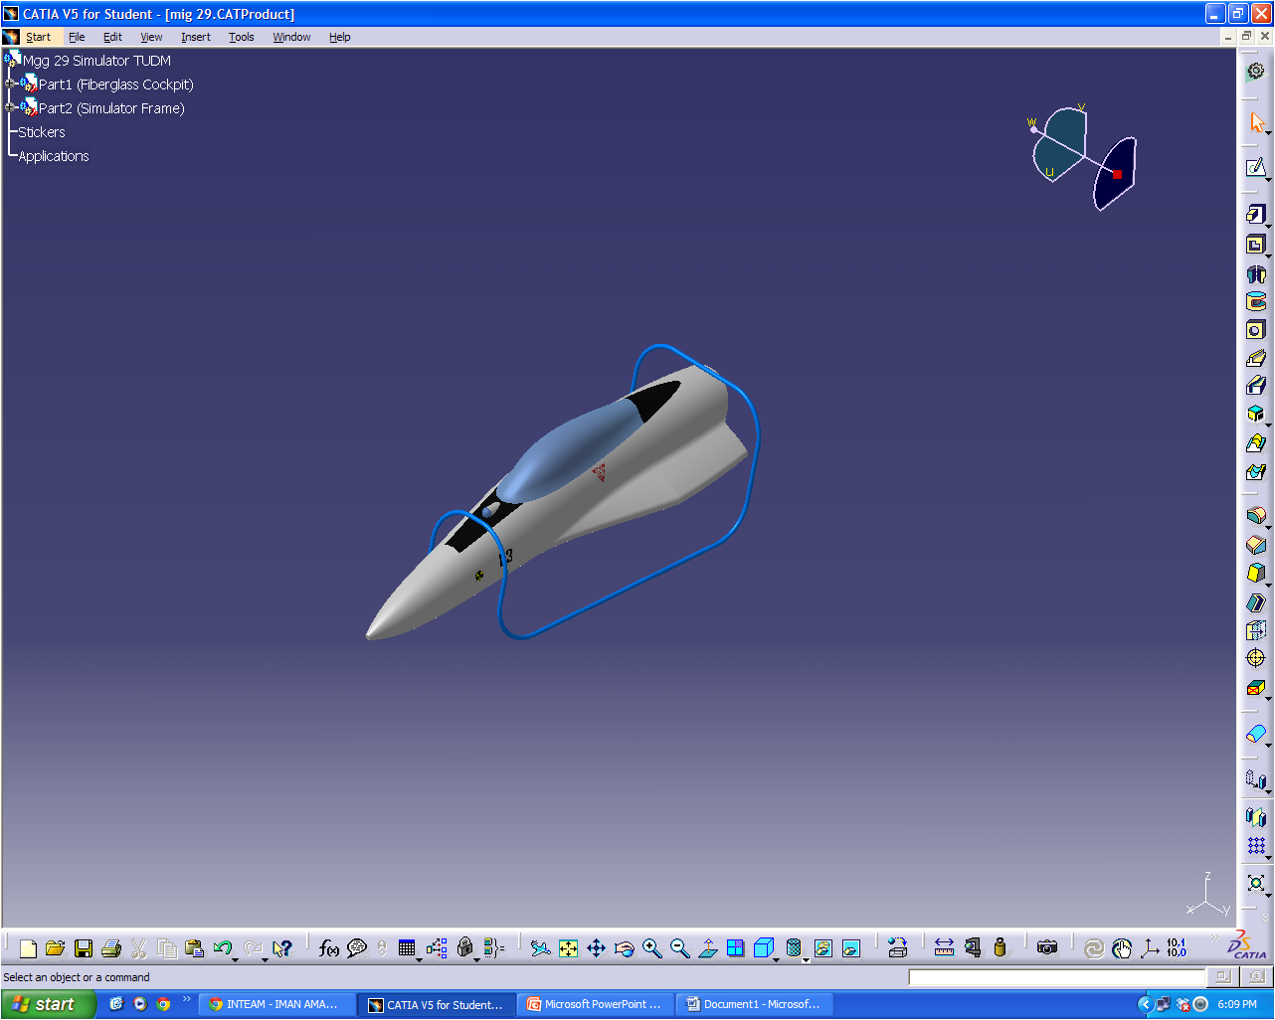The image size is (1275, 1020).
Task: Open the Measure Item tool
Action: coord(972,948)
